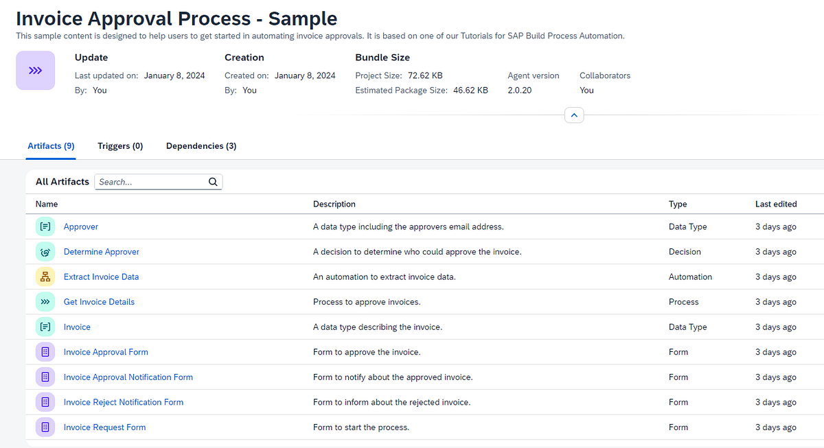Click the purple process icon beside Update section

coord(35,70)
